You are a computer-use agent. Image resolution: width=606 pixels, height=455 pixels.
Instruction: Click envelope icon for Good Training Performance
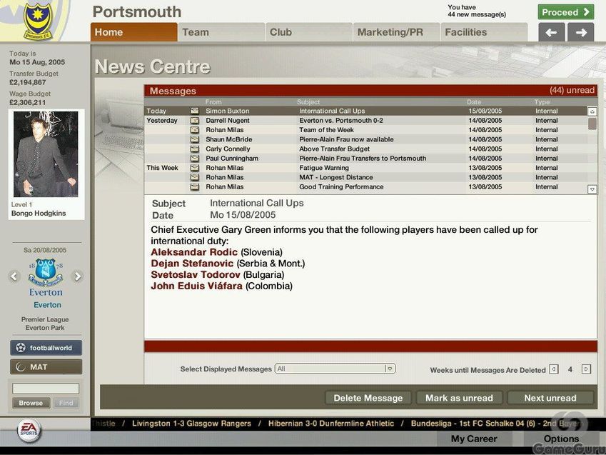[195, 187]
